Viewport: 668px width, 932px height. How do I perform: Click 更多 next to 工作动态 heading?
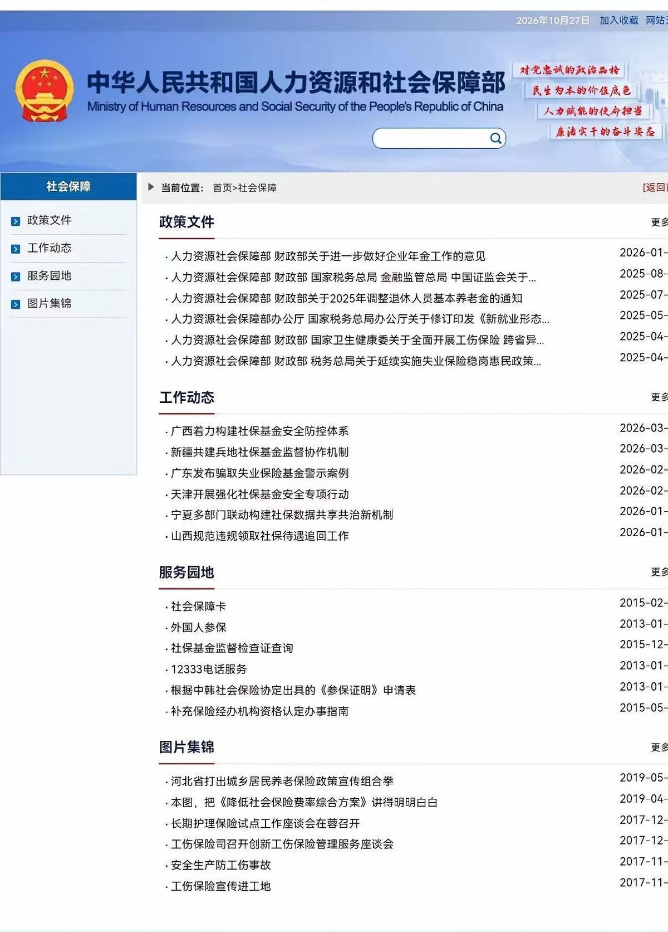coord(659,397)
